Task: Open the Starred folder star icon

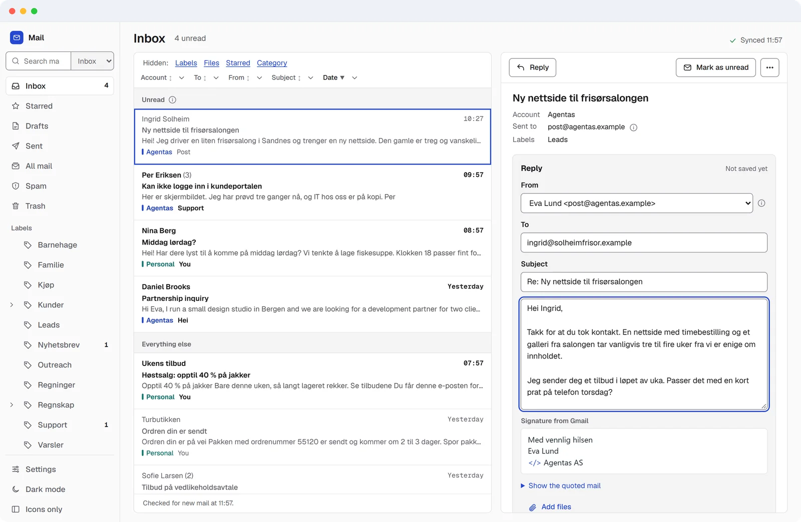Action: tap(16, 106)
